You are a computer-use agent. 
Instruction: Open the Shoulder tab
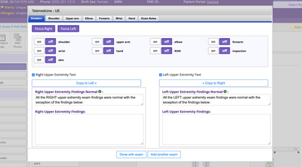[54, 19]
